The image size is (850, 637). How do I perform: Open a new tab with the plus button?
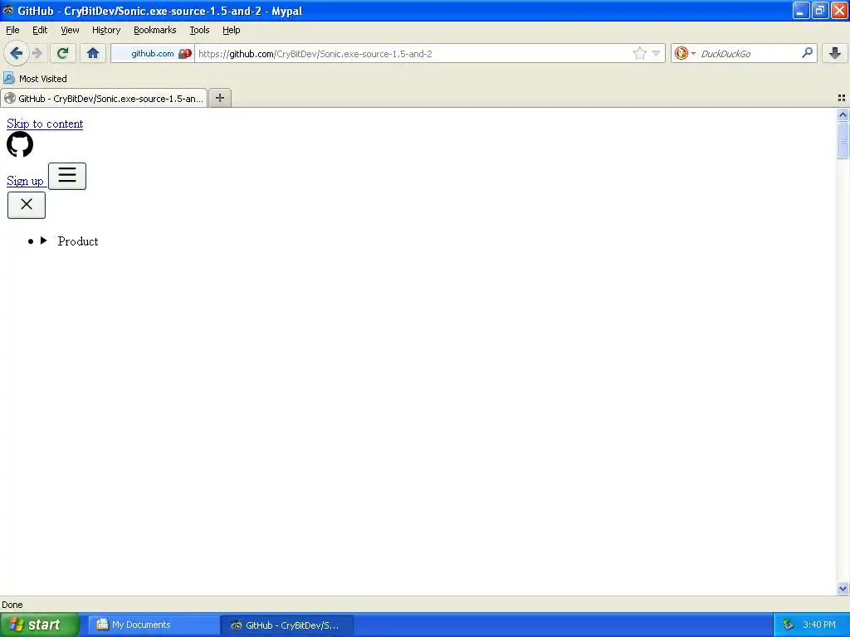coord(219,98)
